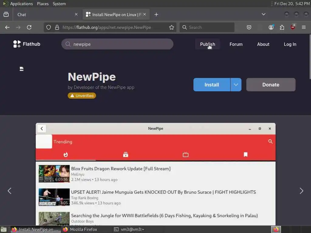The height and width of the screenshot is (233, 311).
Task: Focus the Firefox Search box
Action: click(x=207, y=27)
